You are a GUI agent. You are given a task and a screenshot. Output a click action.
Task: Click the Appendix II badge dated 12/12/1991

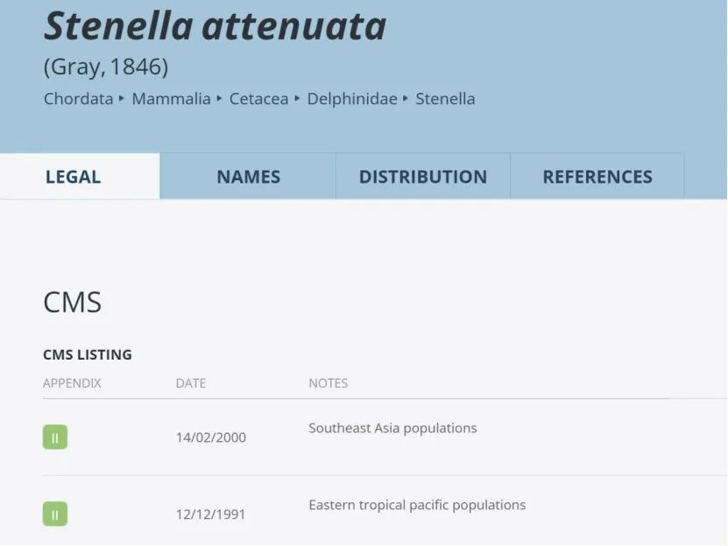tap(55, 514)
